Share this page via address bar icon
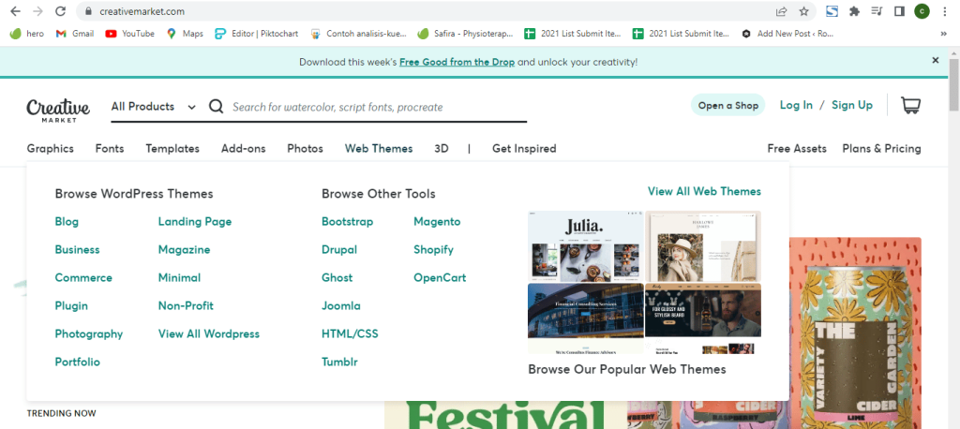The image size is (960, 429). click(781, 11)
